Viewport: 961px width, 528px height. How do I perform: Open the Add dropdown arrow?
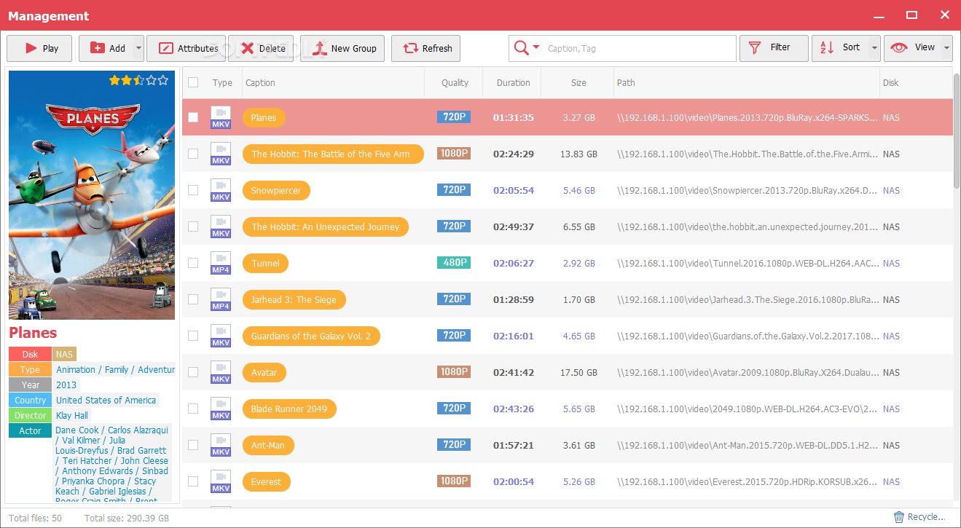click(137, 49)
